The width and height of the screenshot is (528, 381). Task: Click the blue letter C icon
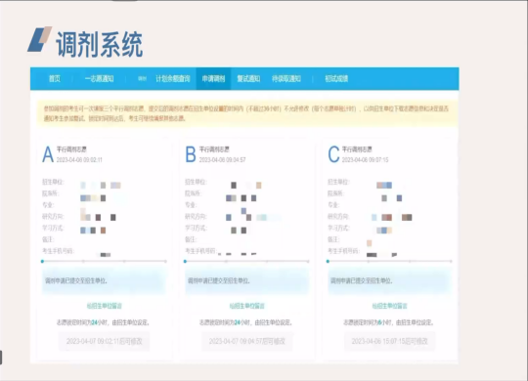tap(333, 154)
